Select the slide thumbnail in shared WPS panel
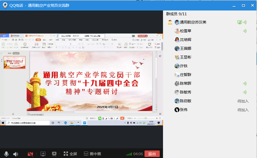This screenshot has width=257, height=158. [14, 62]
